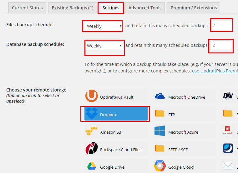Focus the files retain backups number field

pyautogui.click(x=221, y=26)
